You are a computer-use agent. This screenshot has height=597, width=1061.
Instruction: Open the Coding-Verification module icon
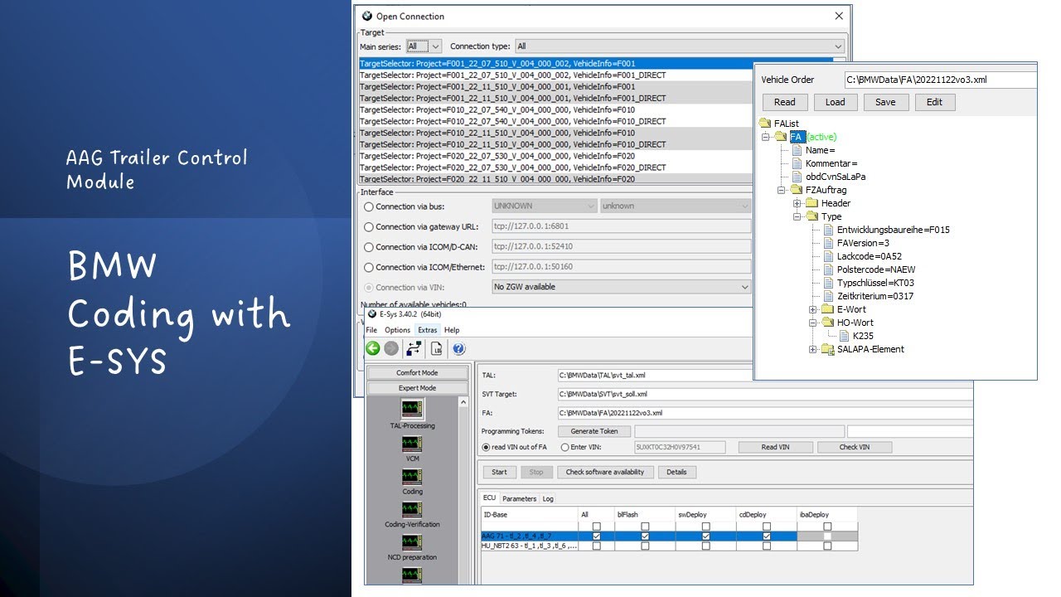tap(412, 510)
